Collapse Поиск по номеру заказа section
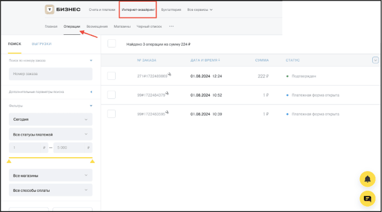Viewport: 382px width, 212px height. pyautogui.click(x=91, y=60)
